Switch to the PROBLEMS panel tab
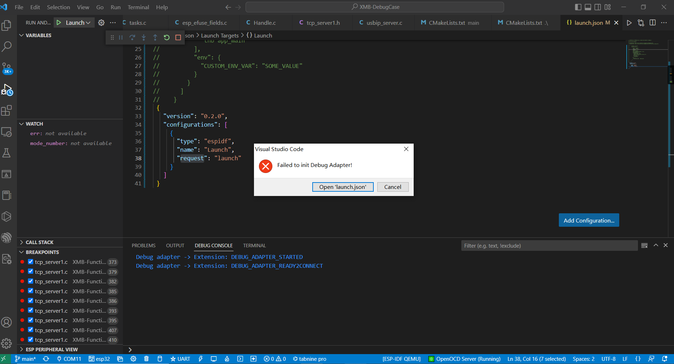 click(x=143, y=245)
